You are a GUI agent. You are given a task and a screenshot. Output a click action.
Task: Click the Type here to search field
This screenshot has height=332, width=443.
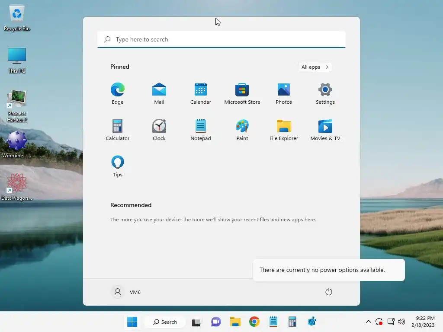tap(221, 39)
